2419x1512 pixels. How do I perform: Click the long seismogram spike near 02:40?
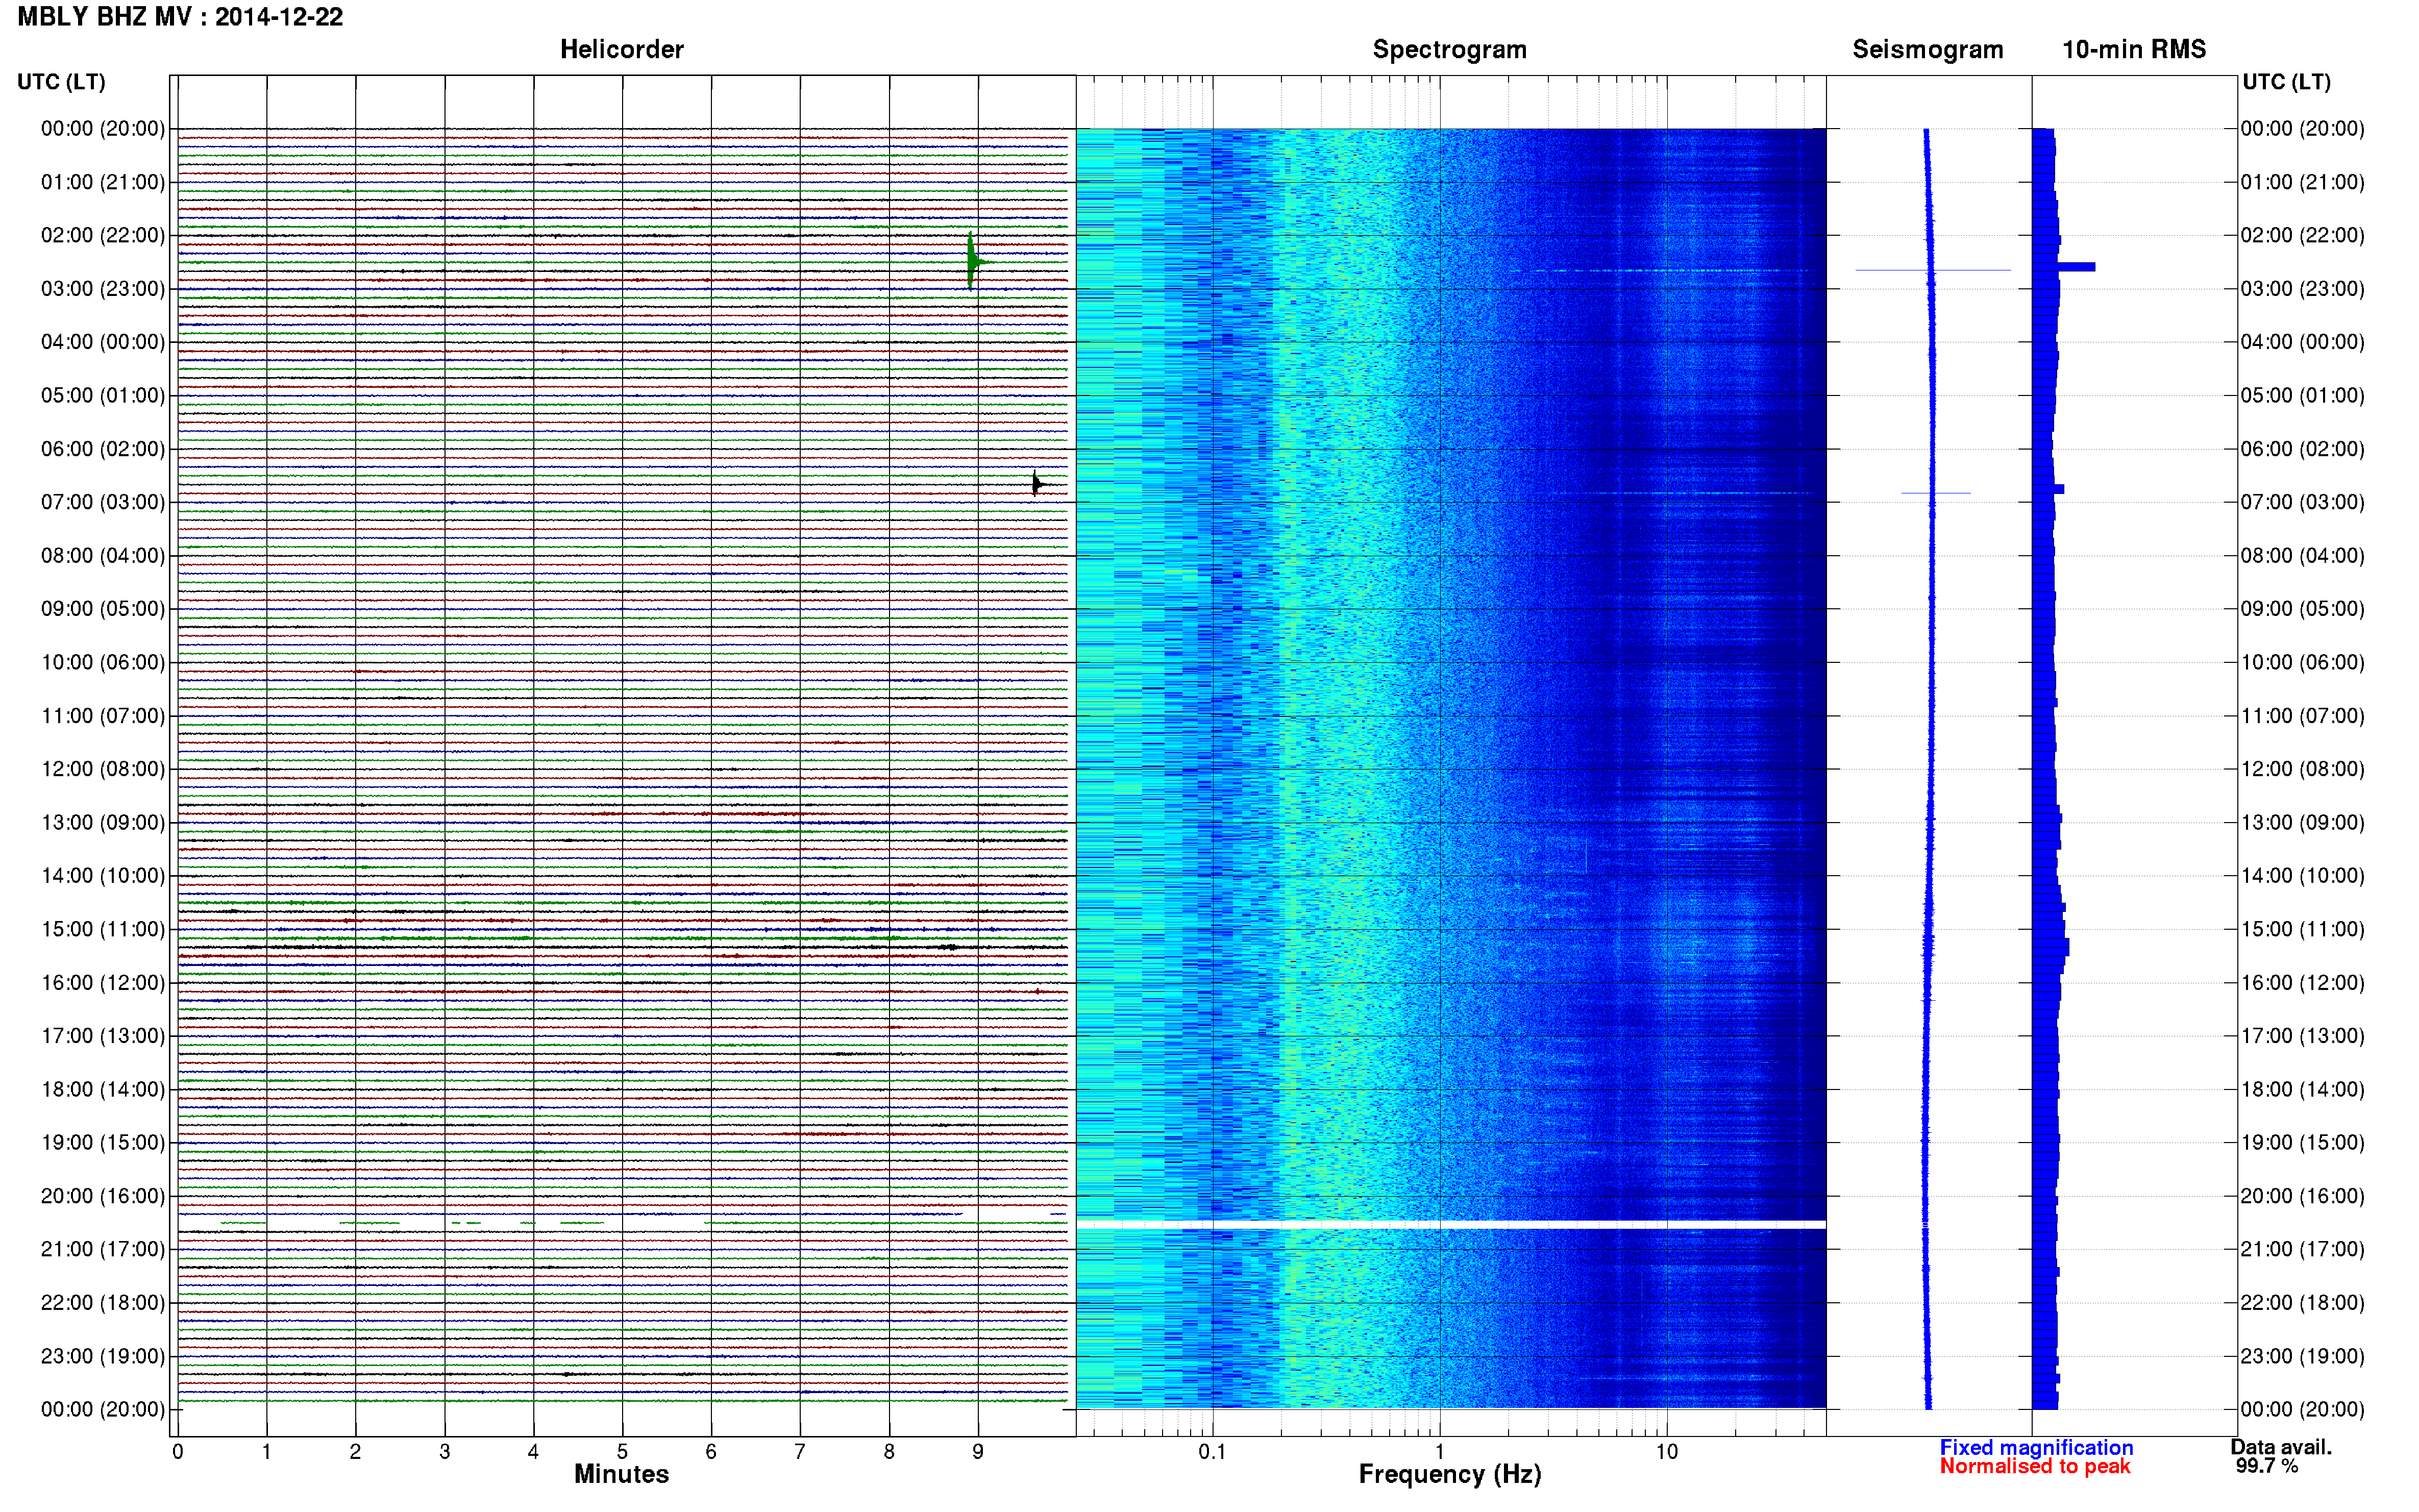coord(1932,270)
